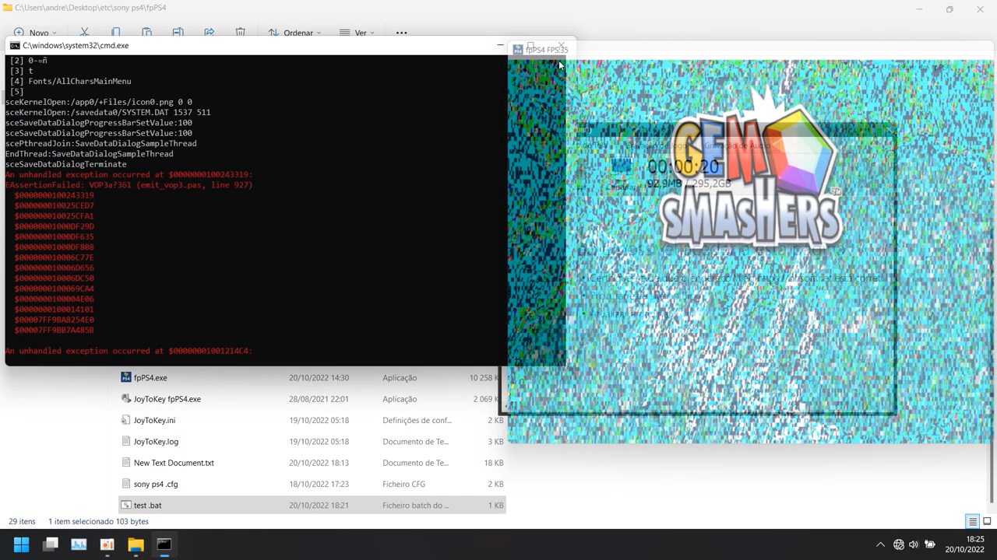Click the Novo new-item icon
The width and height of the screenshot is (997, 560).
coord(17,33)
